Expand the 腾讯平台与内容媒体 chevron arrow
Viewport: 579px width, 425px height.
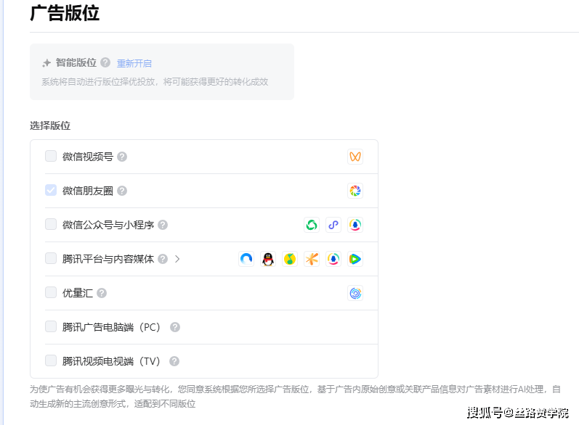pos(177,259)
